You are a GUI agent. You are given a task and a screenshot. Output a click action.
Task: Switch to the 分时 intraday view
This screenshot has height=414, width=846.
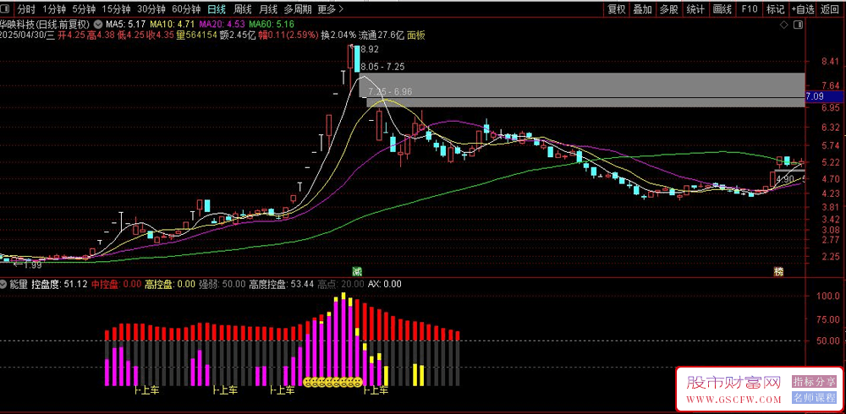tap(26, 8)
